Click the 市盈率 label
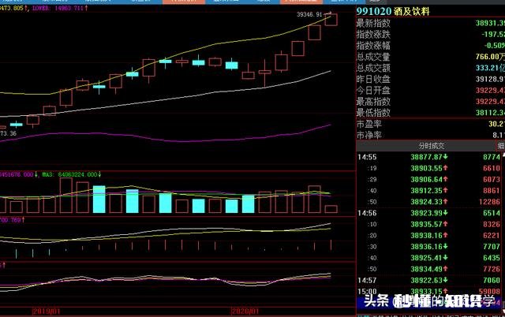Image resolution: width=505 pixels, height=317 pixels. [x=369, y=125]
